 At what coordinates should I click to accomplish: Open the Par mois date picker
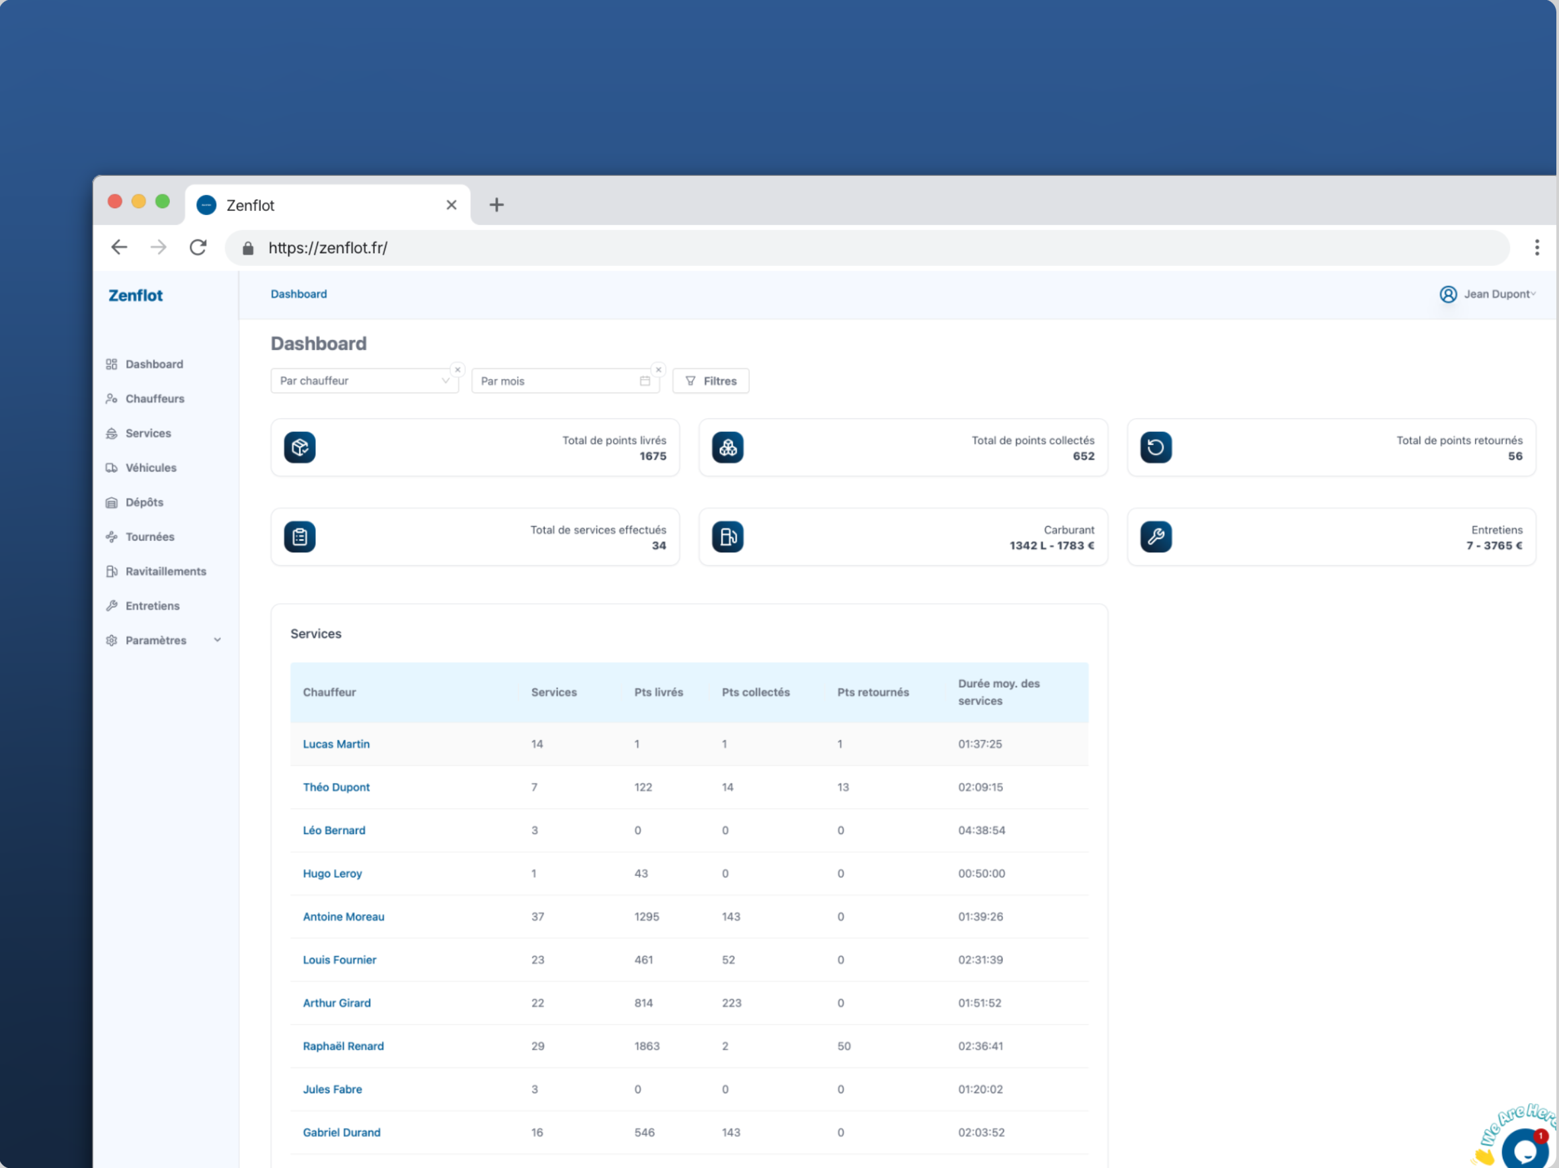pyautogui.click(x=565, y=381)
